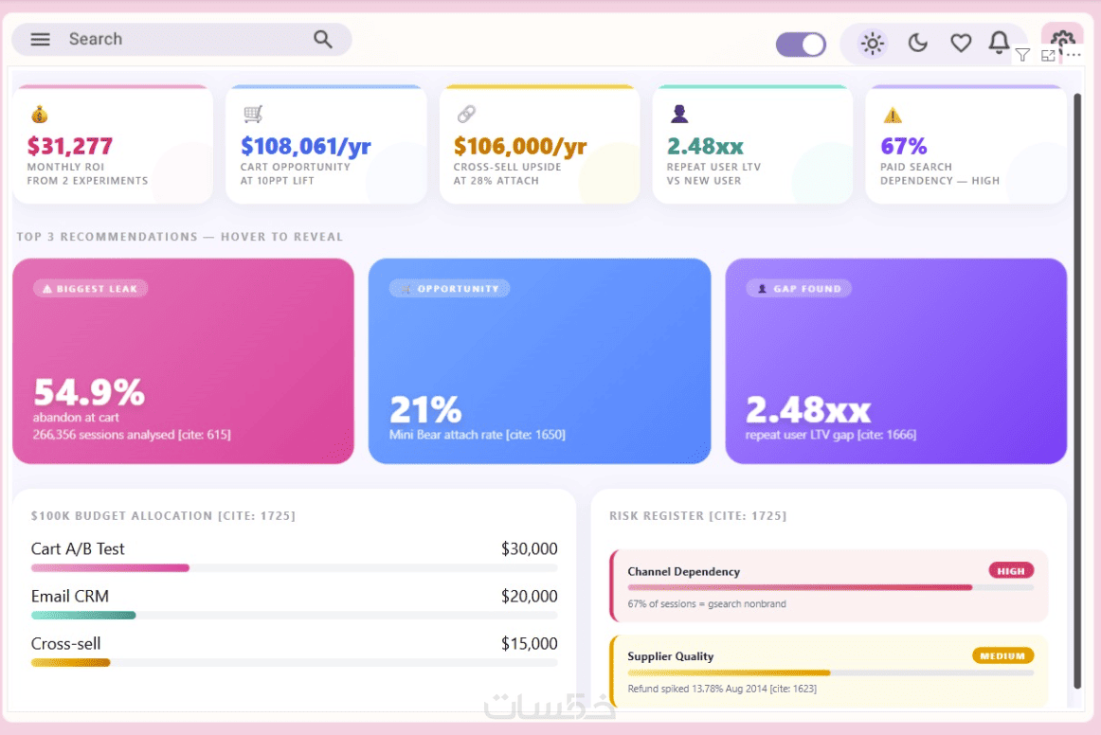Expand the Channel Dependency risk item

pyautogui.click(x=829, y=586)
